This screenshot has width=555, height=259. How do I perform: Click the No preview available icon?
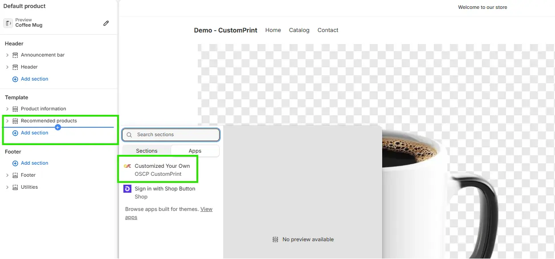pos(275,239)
